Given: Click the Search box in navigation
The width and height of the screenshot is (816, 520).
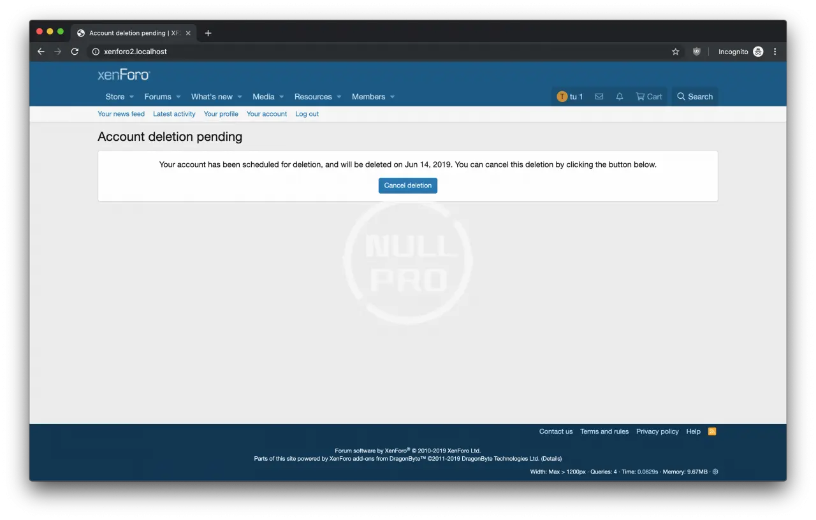Looking at the screenshot, I should (694, 97).
